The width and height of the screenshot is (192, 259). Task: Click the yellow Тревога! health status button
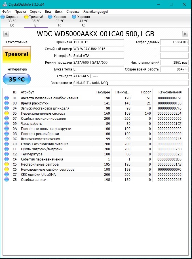point(17,55)
